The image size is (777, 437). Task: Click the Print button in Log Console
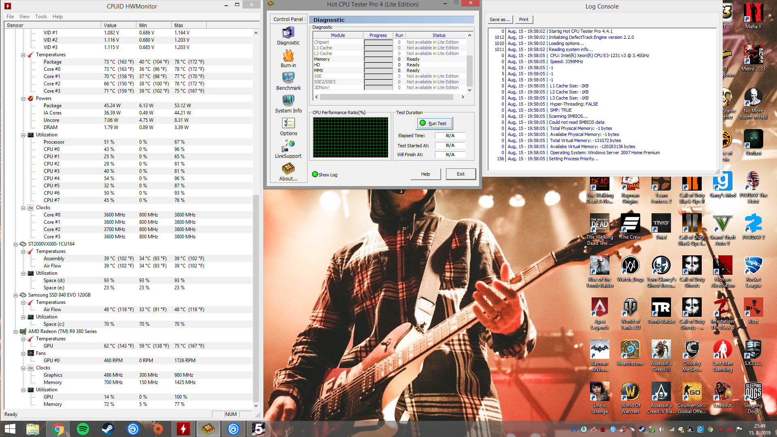[x=524, y=19]
